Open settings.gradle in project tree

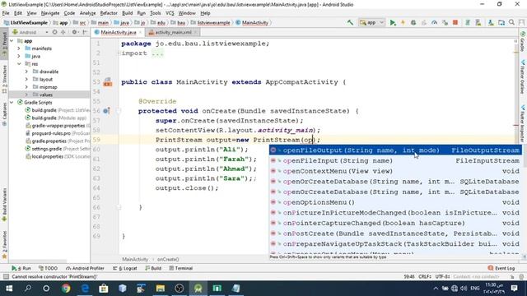click(46, 149)
